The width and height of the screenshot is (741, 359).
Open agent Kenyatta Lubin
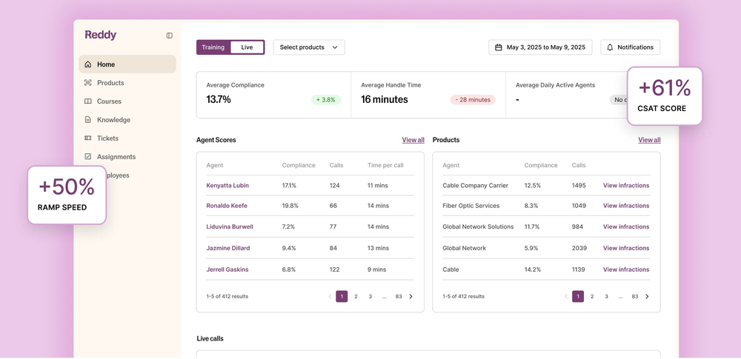(x=227, y=185)
